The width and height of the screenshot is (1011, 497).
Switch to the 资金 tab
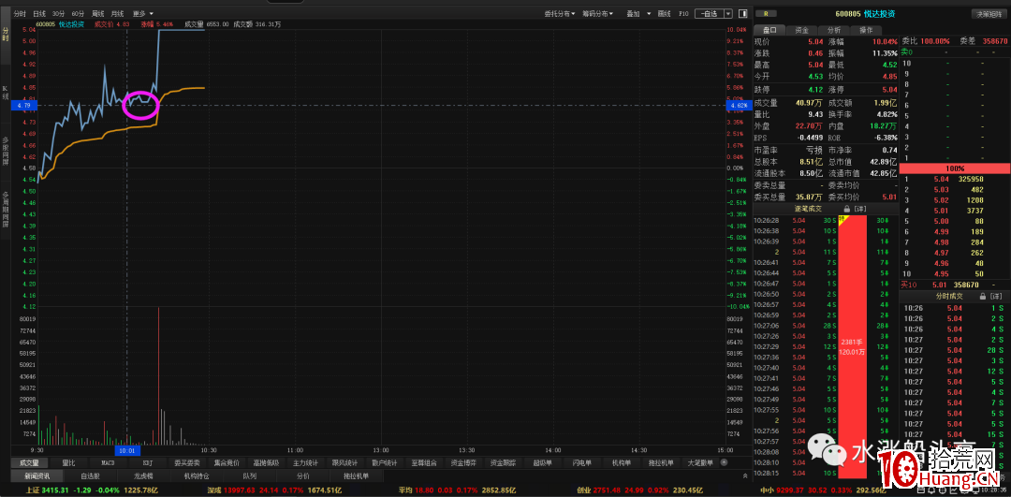(x=801, y=30)
